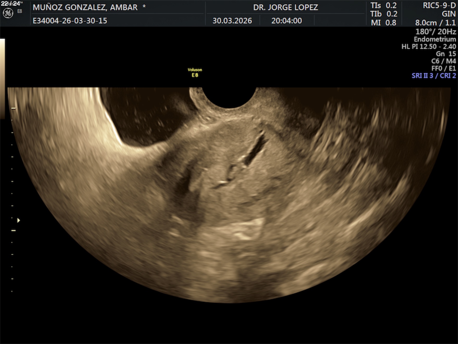
Task: Click the 22 / 24 image counter
Action: [x=10, y=4]
